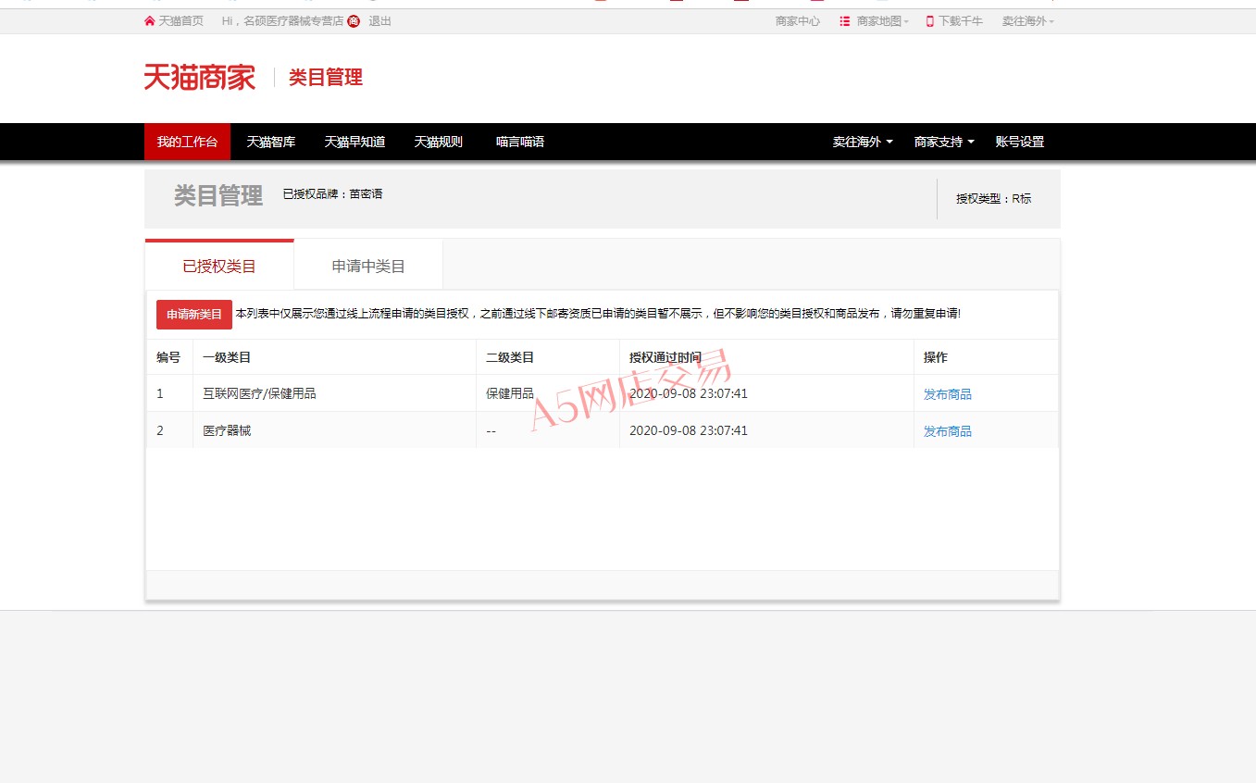Switch to 申请中类目 tab
1256x783 pixels.
(x=368, y=266)
